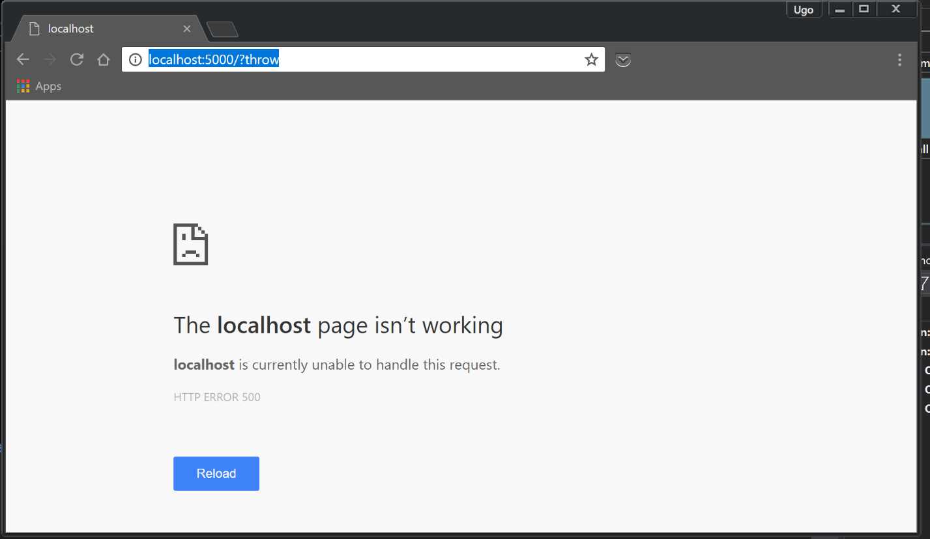Click the page favicon on the localhost tab

coord(35,28)
